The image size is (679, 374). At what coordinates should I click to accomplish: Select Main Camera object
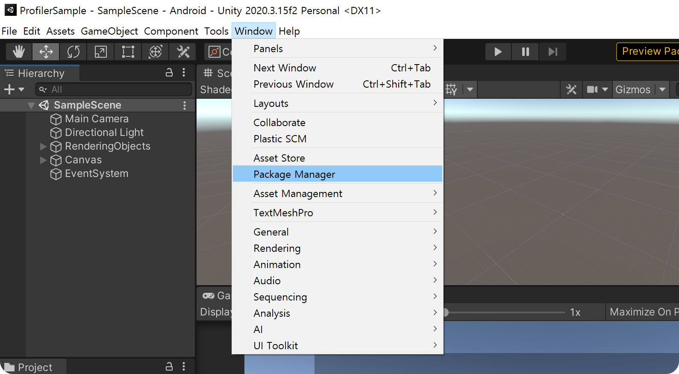(x=97, y=119)
